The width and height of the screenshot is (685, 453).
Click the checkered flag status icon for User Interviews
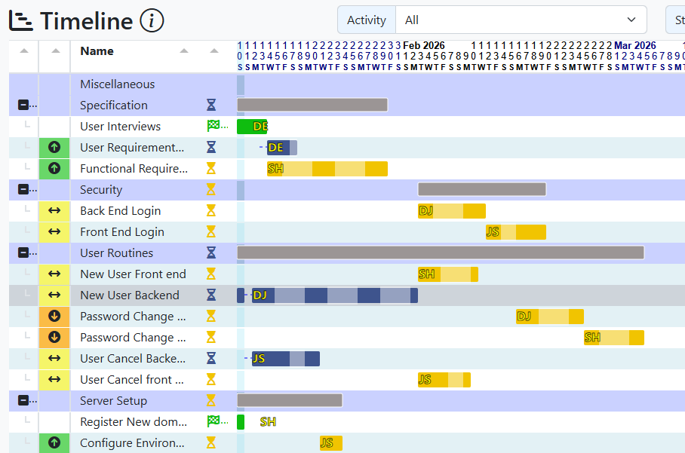click(213, 127)
